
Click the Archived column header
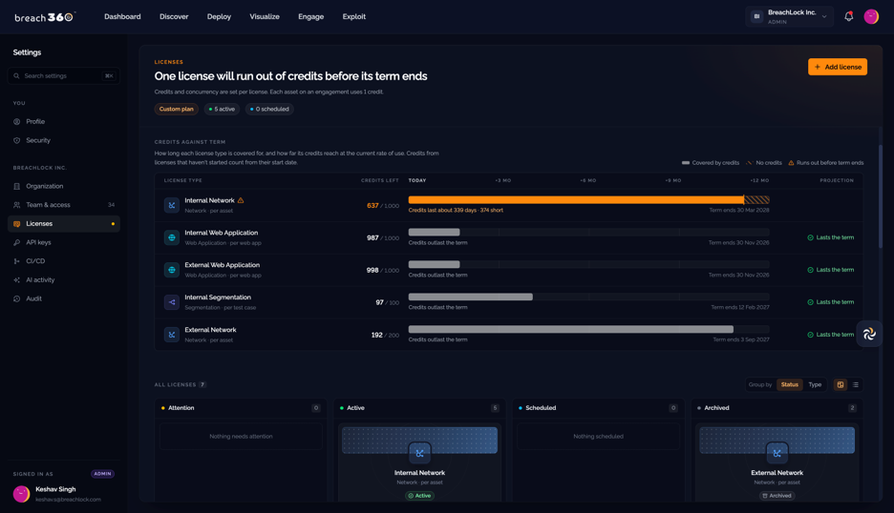(x=777, y=408)
